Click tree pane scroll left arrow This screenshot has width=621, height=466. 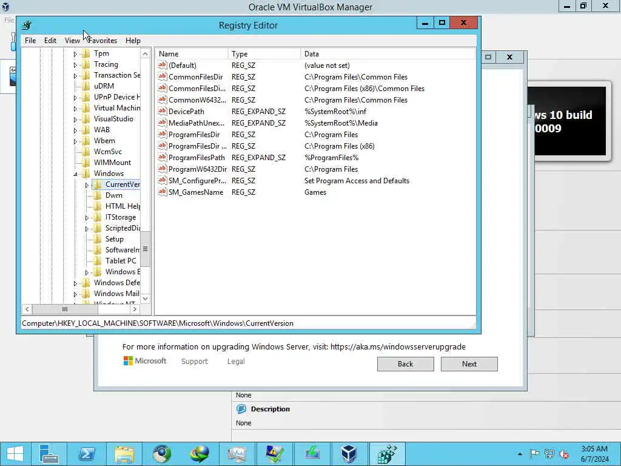click(x=27, y=309)
